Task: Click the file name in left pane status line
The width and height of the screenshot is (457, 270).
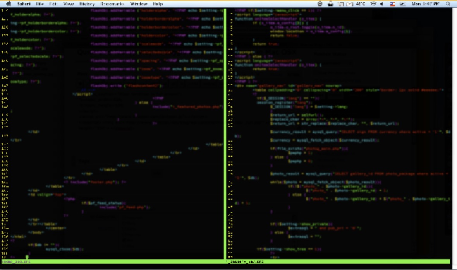Action: tap(16, 262)
